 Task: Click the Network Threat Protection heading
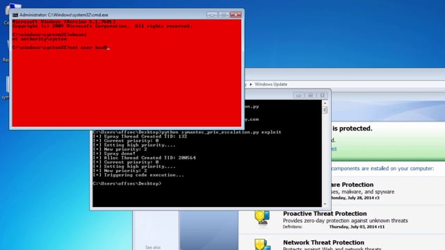pyautogui.click(x=323, y=242)
